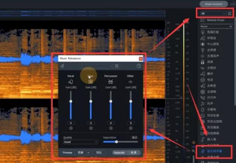This screenshot has width=236, height=163.
Task: Open Music Rebalance help question mark
Action: [139, 66]
